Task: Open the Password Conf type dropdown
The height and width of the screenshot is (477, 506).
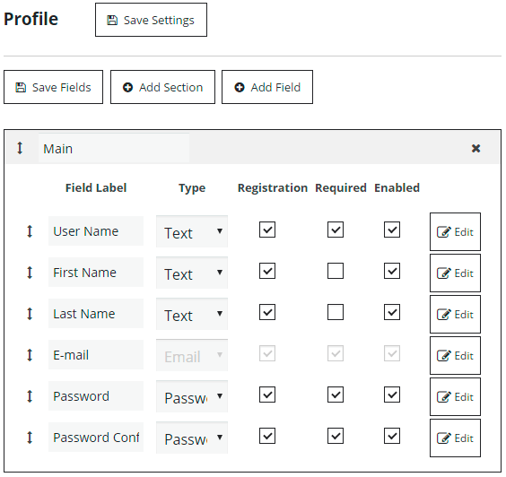Action: coord(192,438)
